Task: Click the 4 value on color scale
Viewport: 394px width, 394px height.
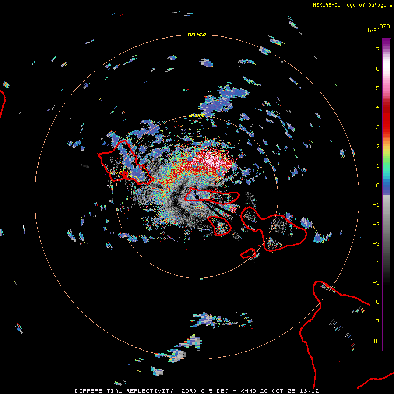Action: pyautogui.click(x=378, y=108)
